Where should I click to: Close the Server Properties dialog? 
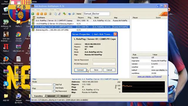click(x=115, y=34)
